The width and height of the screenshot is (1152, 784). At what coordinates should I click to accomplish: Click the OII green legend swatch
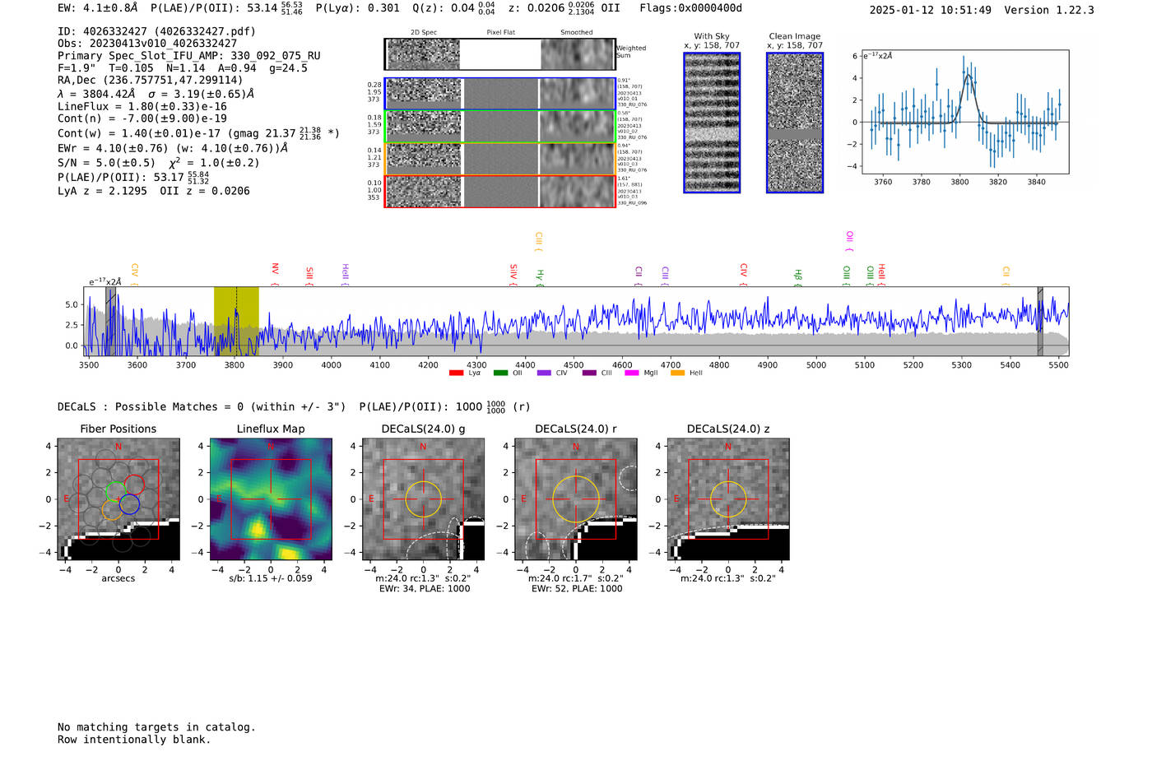pos(500,373)
